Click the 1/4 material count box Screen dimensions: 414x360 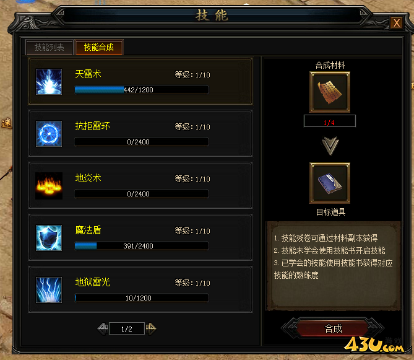(330, 121)
